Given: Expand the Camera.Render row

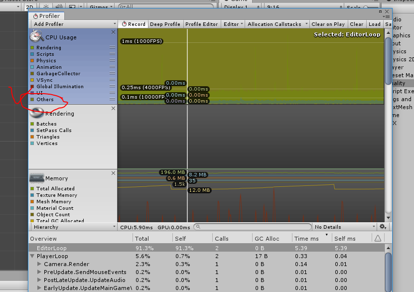Looking at the screenshot, I should coord(39,264).
